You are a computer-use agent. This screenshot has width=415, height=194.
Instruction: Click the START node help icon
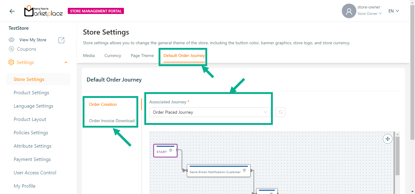(171, 150)
